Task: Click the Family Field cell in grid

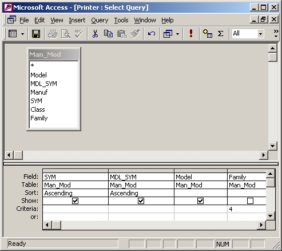Action: pos(247,177)
